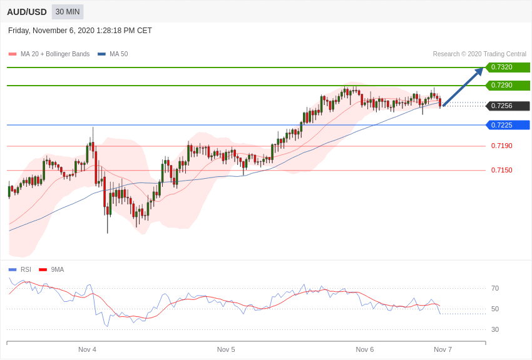The image size is (532, 360).
Task: Click the 0.7320 green resistance price tag
Action: pos(508,67)
